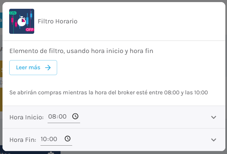The image size is (227, 154).
Task: Open the clock picker beside Hora Fin
Action: pos(68,139)
